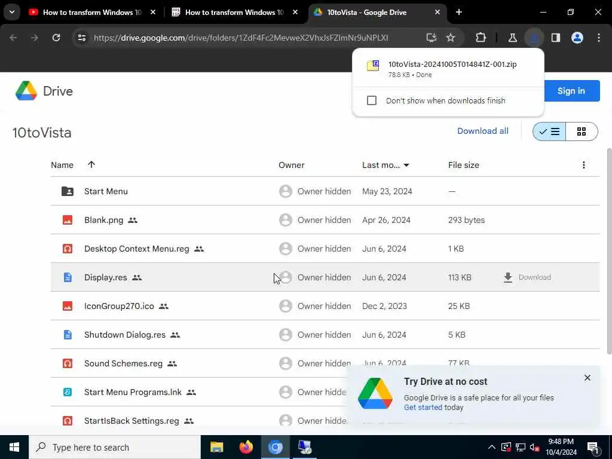Download the Display.res file
Image resolution: width=612 pixels, height=459 pixels.
click(x=527, y=277)
